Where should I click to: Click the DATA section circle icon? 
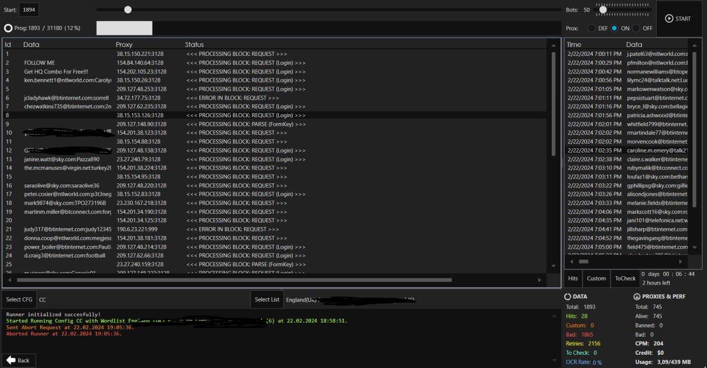coord(567,297)
